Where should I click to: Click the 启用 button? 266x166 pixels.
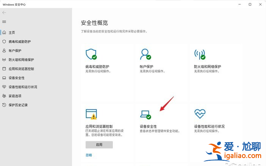point(99,145)
